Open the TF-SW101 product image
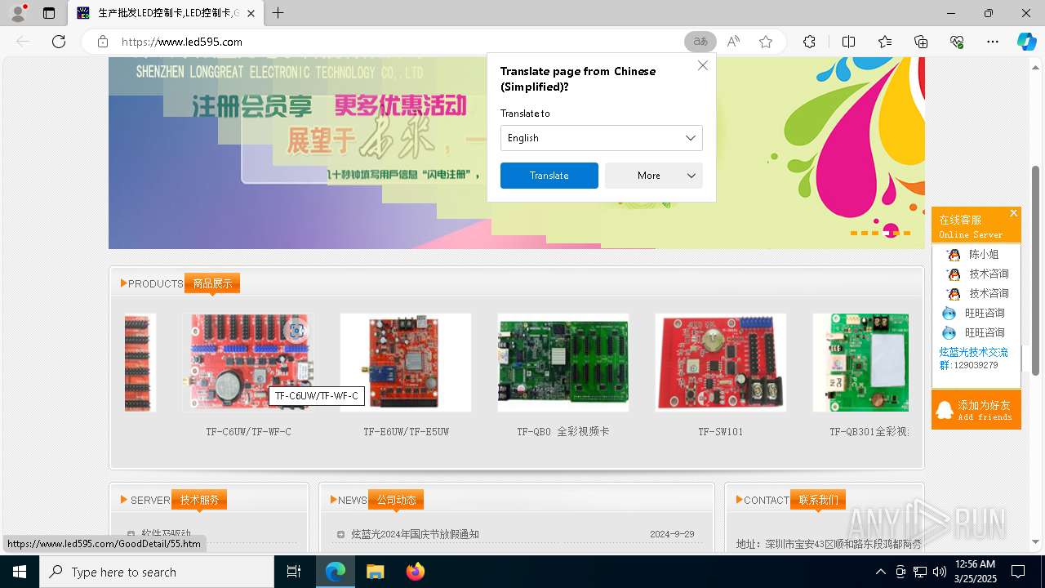Screen dimensions: 1045x588 click(721, 363)
